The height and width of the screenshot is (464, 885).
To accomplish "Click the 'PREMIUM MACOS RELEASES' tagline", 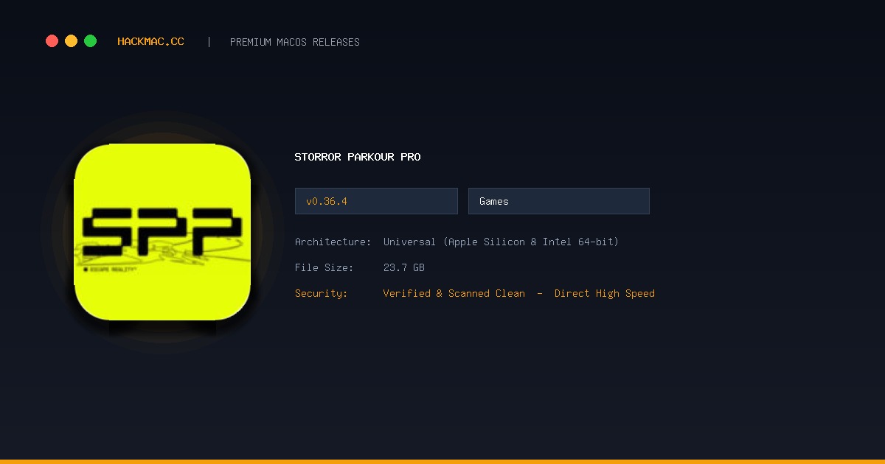I will [295, 42].
